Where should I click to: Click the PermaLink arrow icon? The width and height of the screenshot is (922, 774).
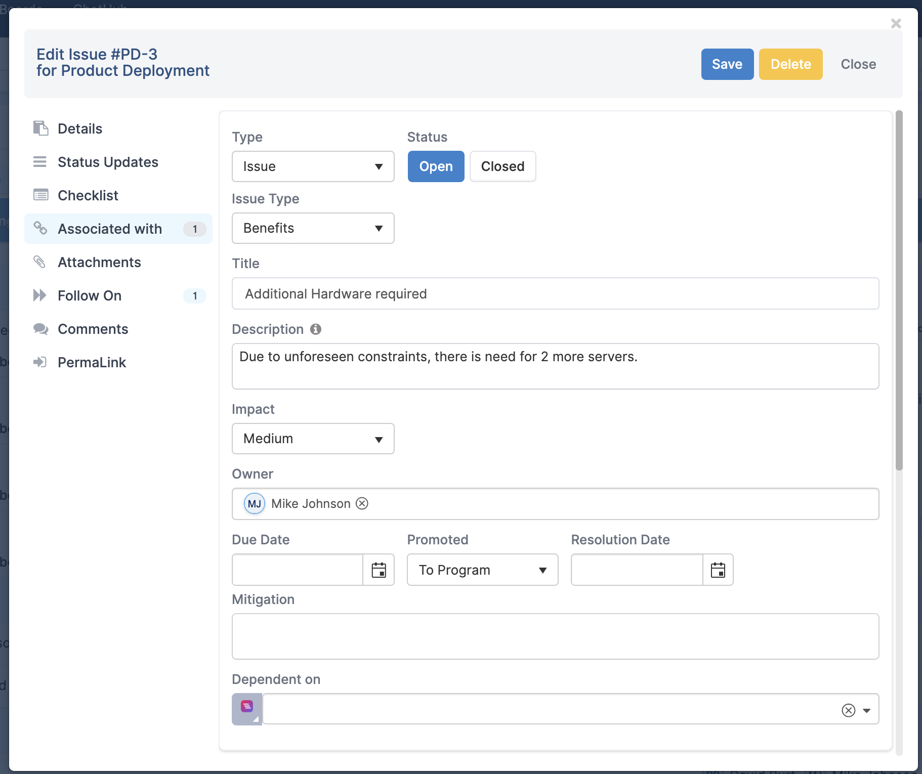40,362
